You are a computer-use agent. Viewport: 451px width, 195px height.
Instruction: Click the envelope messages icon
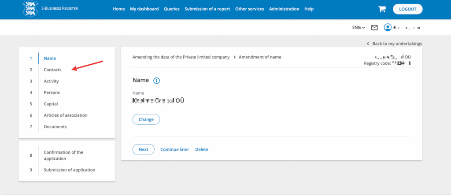pos(374,27)
